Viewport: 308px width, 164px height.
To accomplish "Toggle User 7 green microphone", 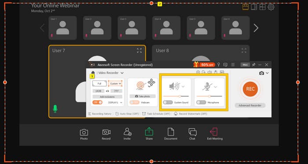I will coord(55,109).
